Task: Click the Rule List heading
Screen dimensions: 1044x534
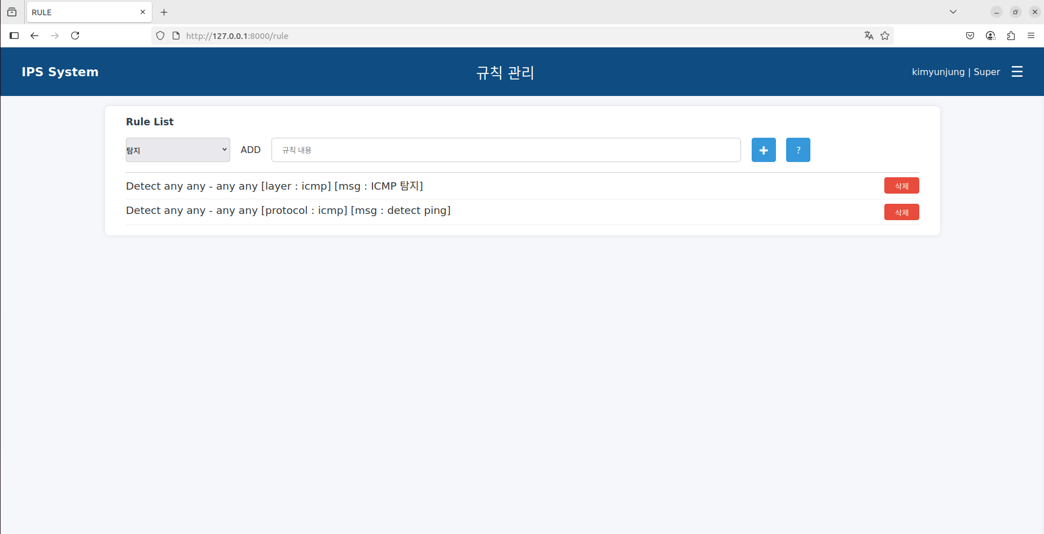Action: pyautogui.click(x=150, y=121)
